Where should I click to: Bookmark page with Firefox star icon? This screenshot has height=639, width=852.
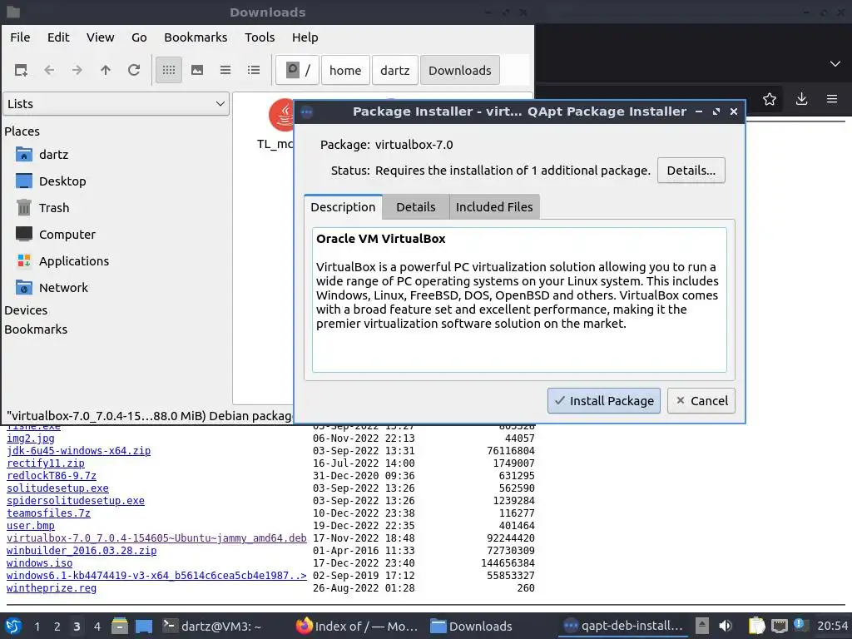point(770,99)
